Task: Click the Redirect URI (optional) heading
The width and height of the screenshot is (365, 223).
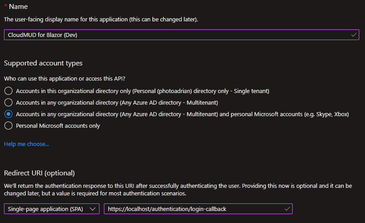Action: click(x=40, y=173)
